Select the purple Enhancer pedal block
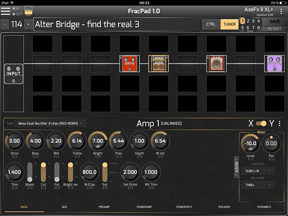 [x=274, y=63]
